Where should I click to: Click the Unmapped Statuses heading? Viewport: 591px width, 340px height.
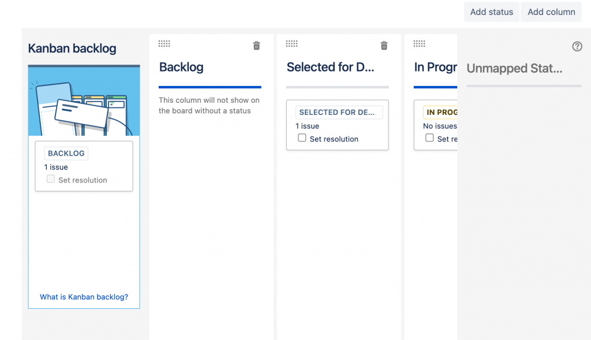click(x=514, y=69)
